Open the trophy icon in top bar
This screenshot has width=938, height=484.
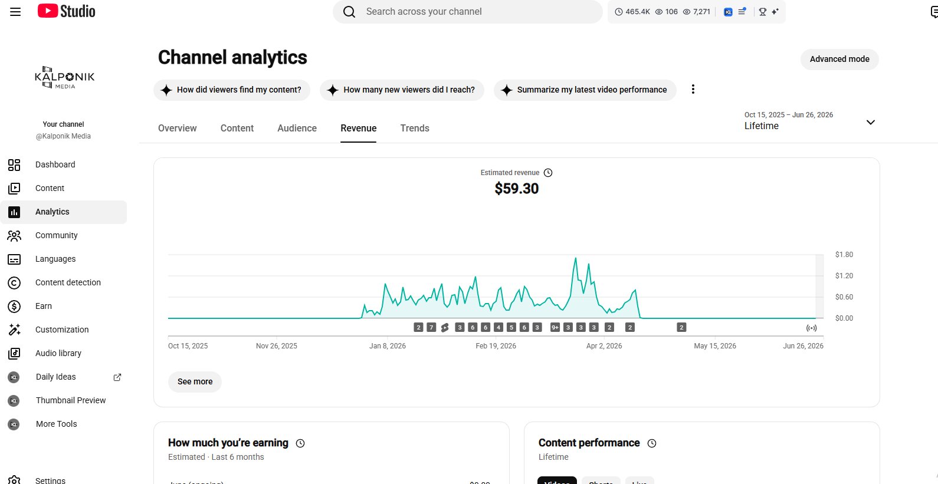[x=763, y=12]
